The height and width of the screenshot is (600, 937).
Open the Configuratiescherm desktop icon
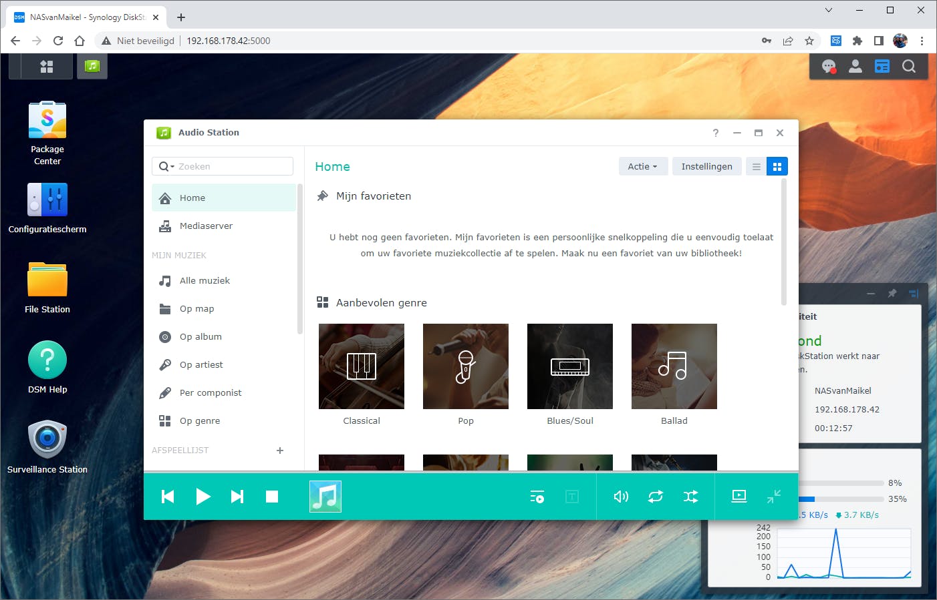click(47, 208)
